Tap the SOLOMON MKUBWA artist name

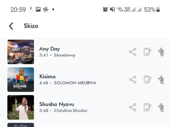75,83
